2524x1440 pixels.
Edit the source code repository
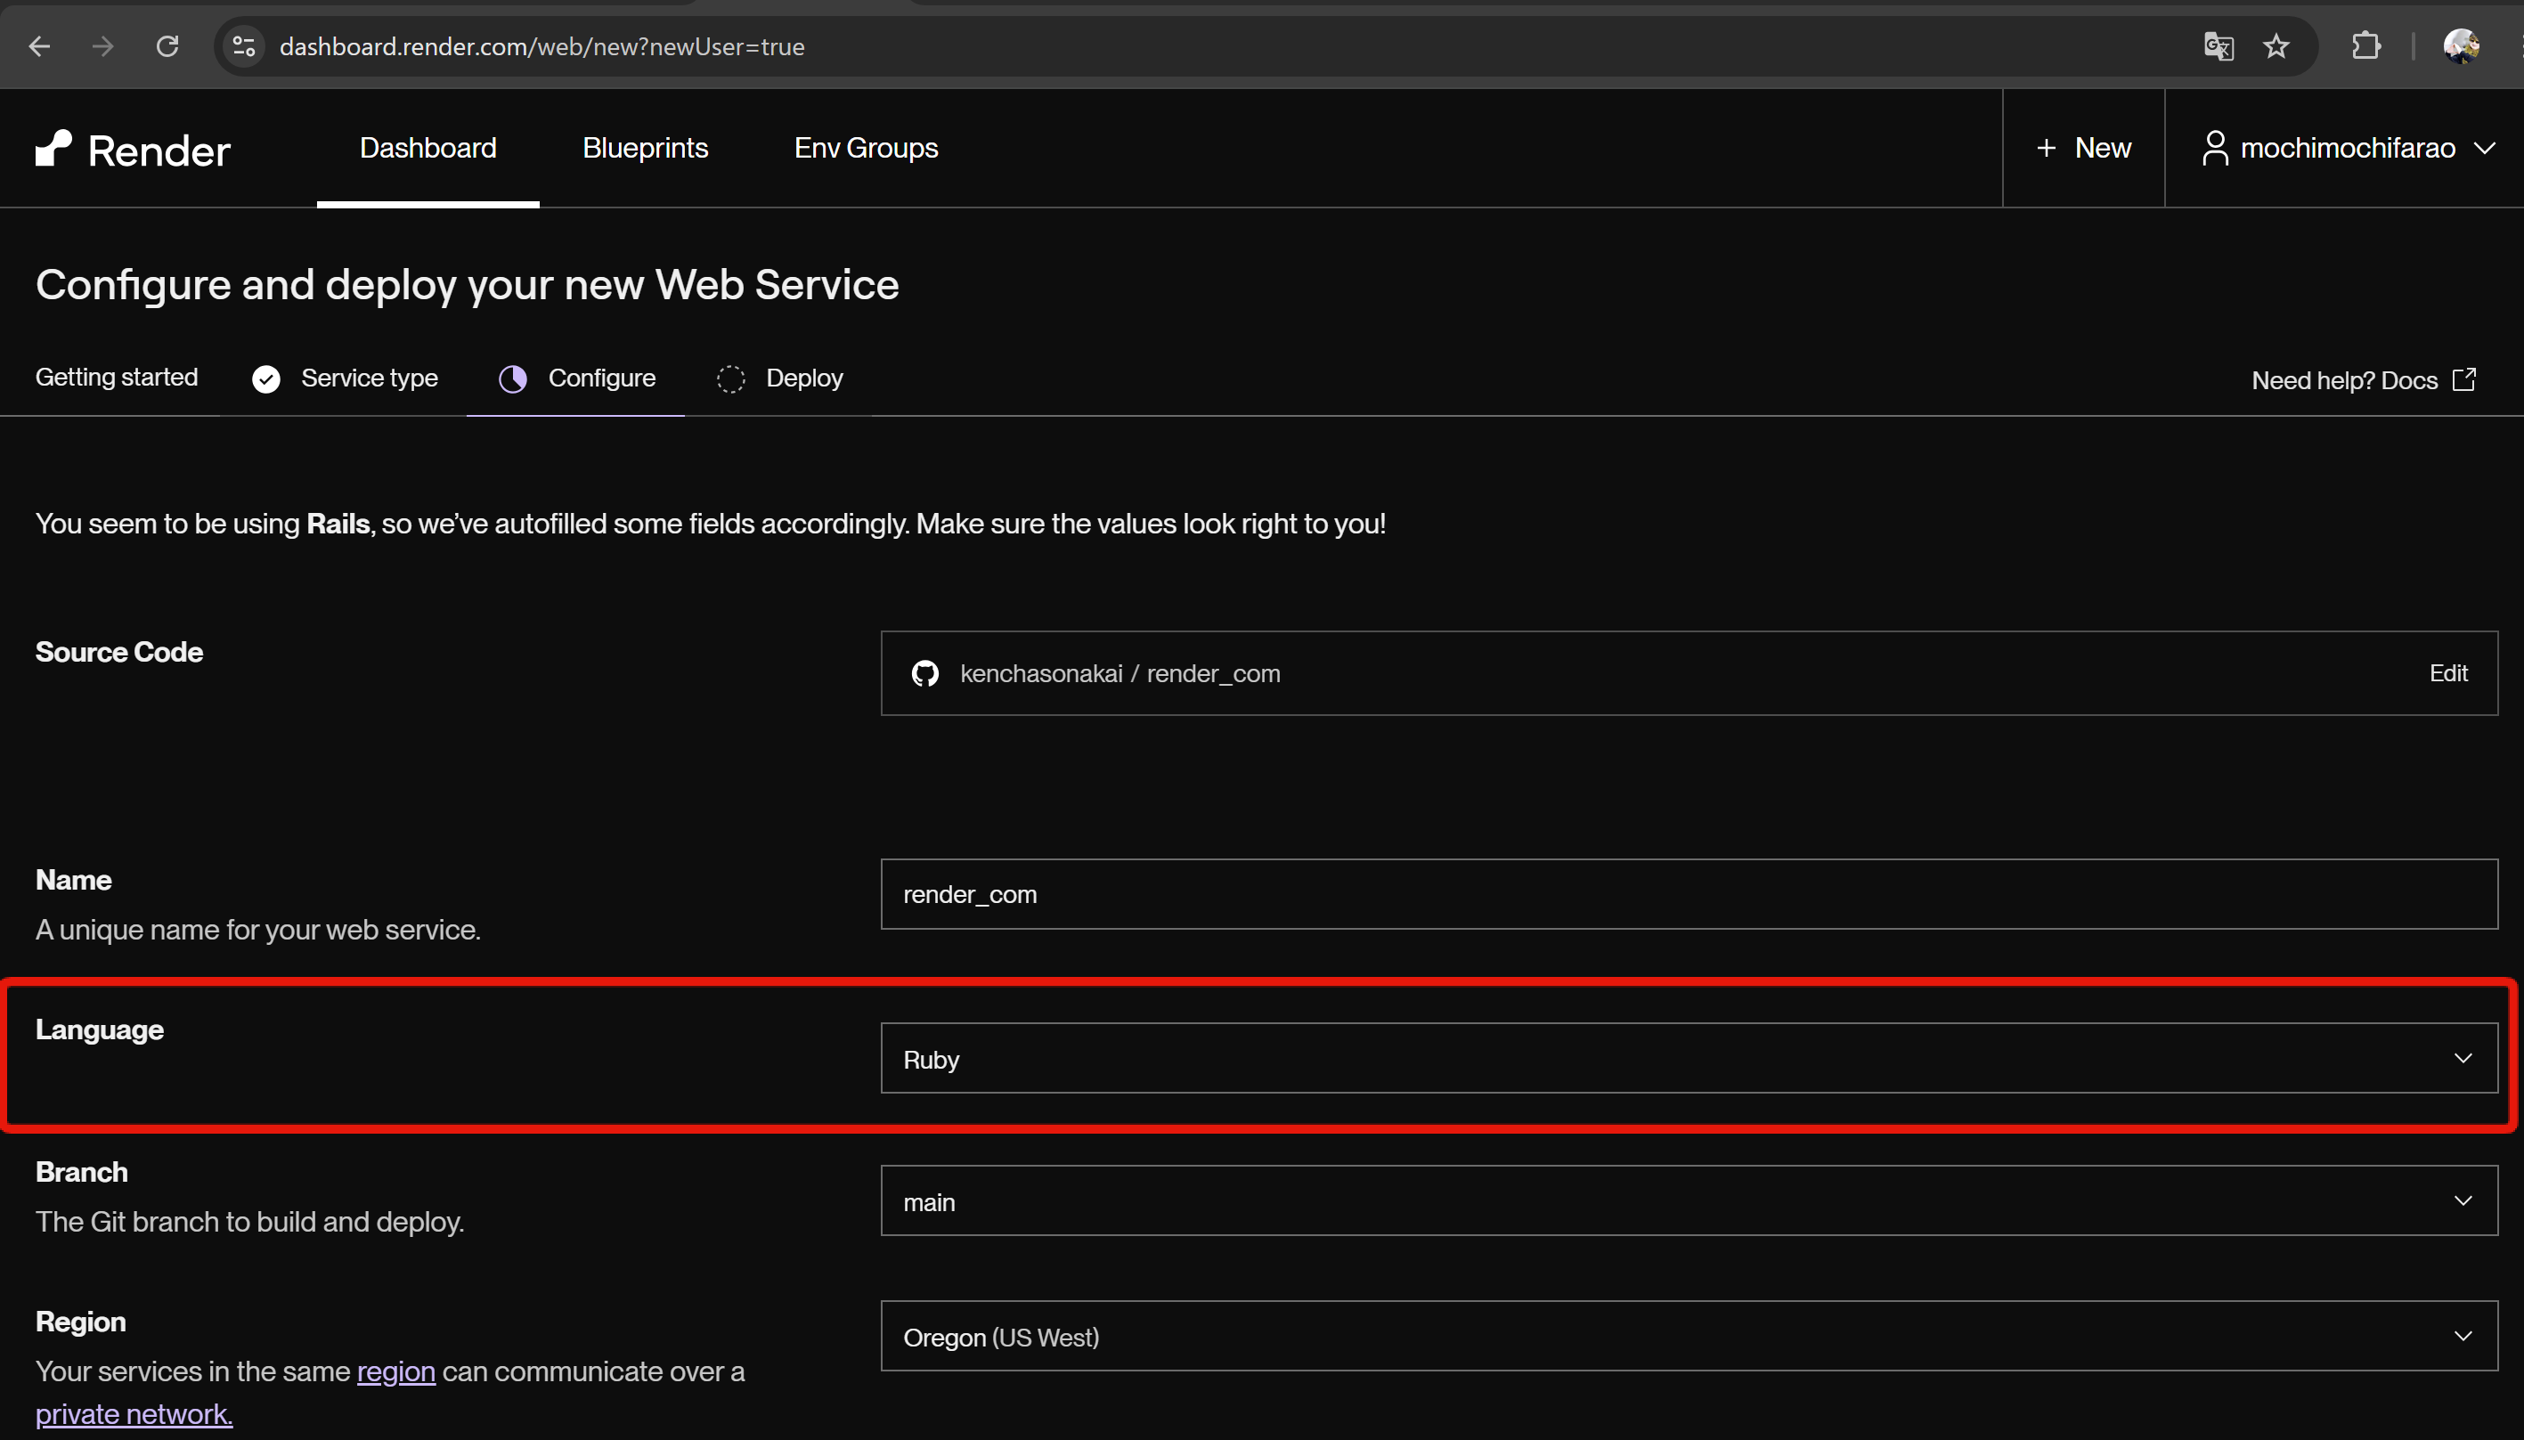pyautogui.click(x=2447, y=673)
